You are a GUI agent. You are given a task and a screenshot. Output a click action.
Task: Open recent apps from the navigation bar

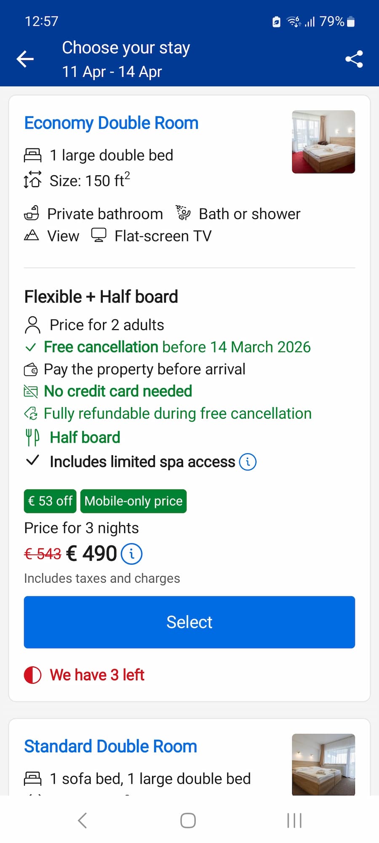(x=294, y=820)
